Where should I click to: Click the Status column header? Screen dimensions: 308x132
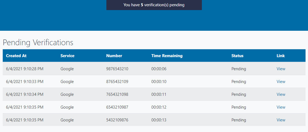(237, 56)
